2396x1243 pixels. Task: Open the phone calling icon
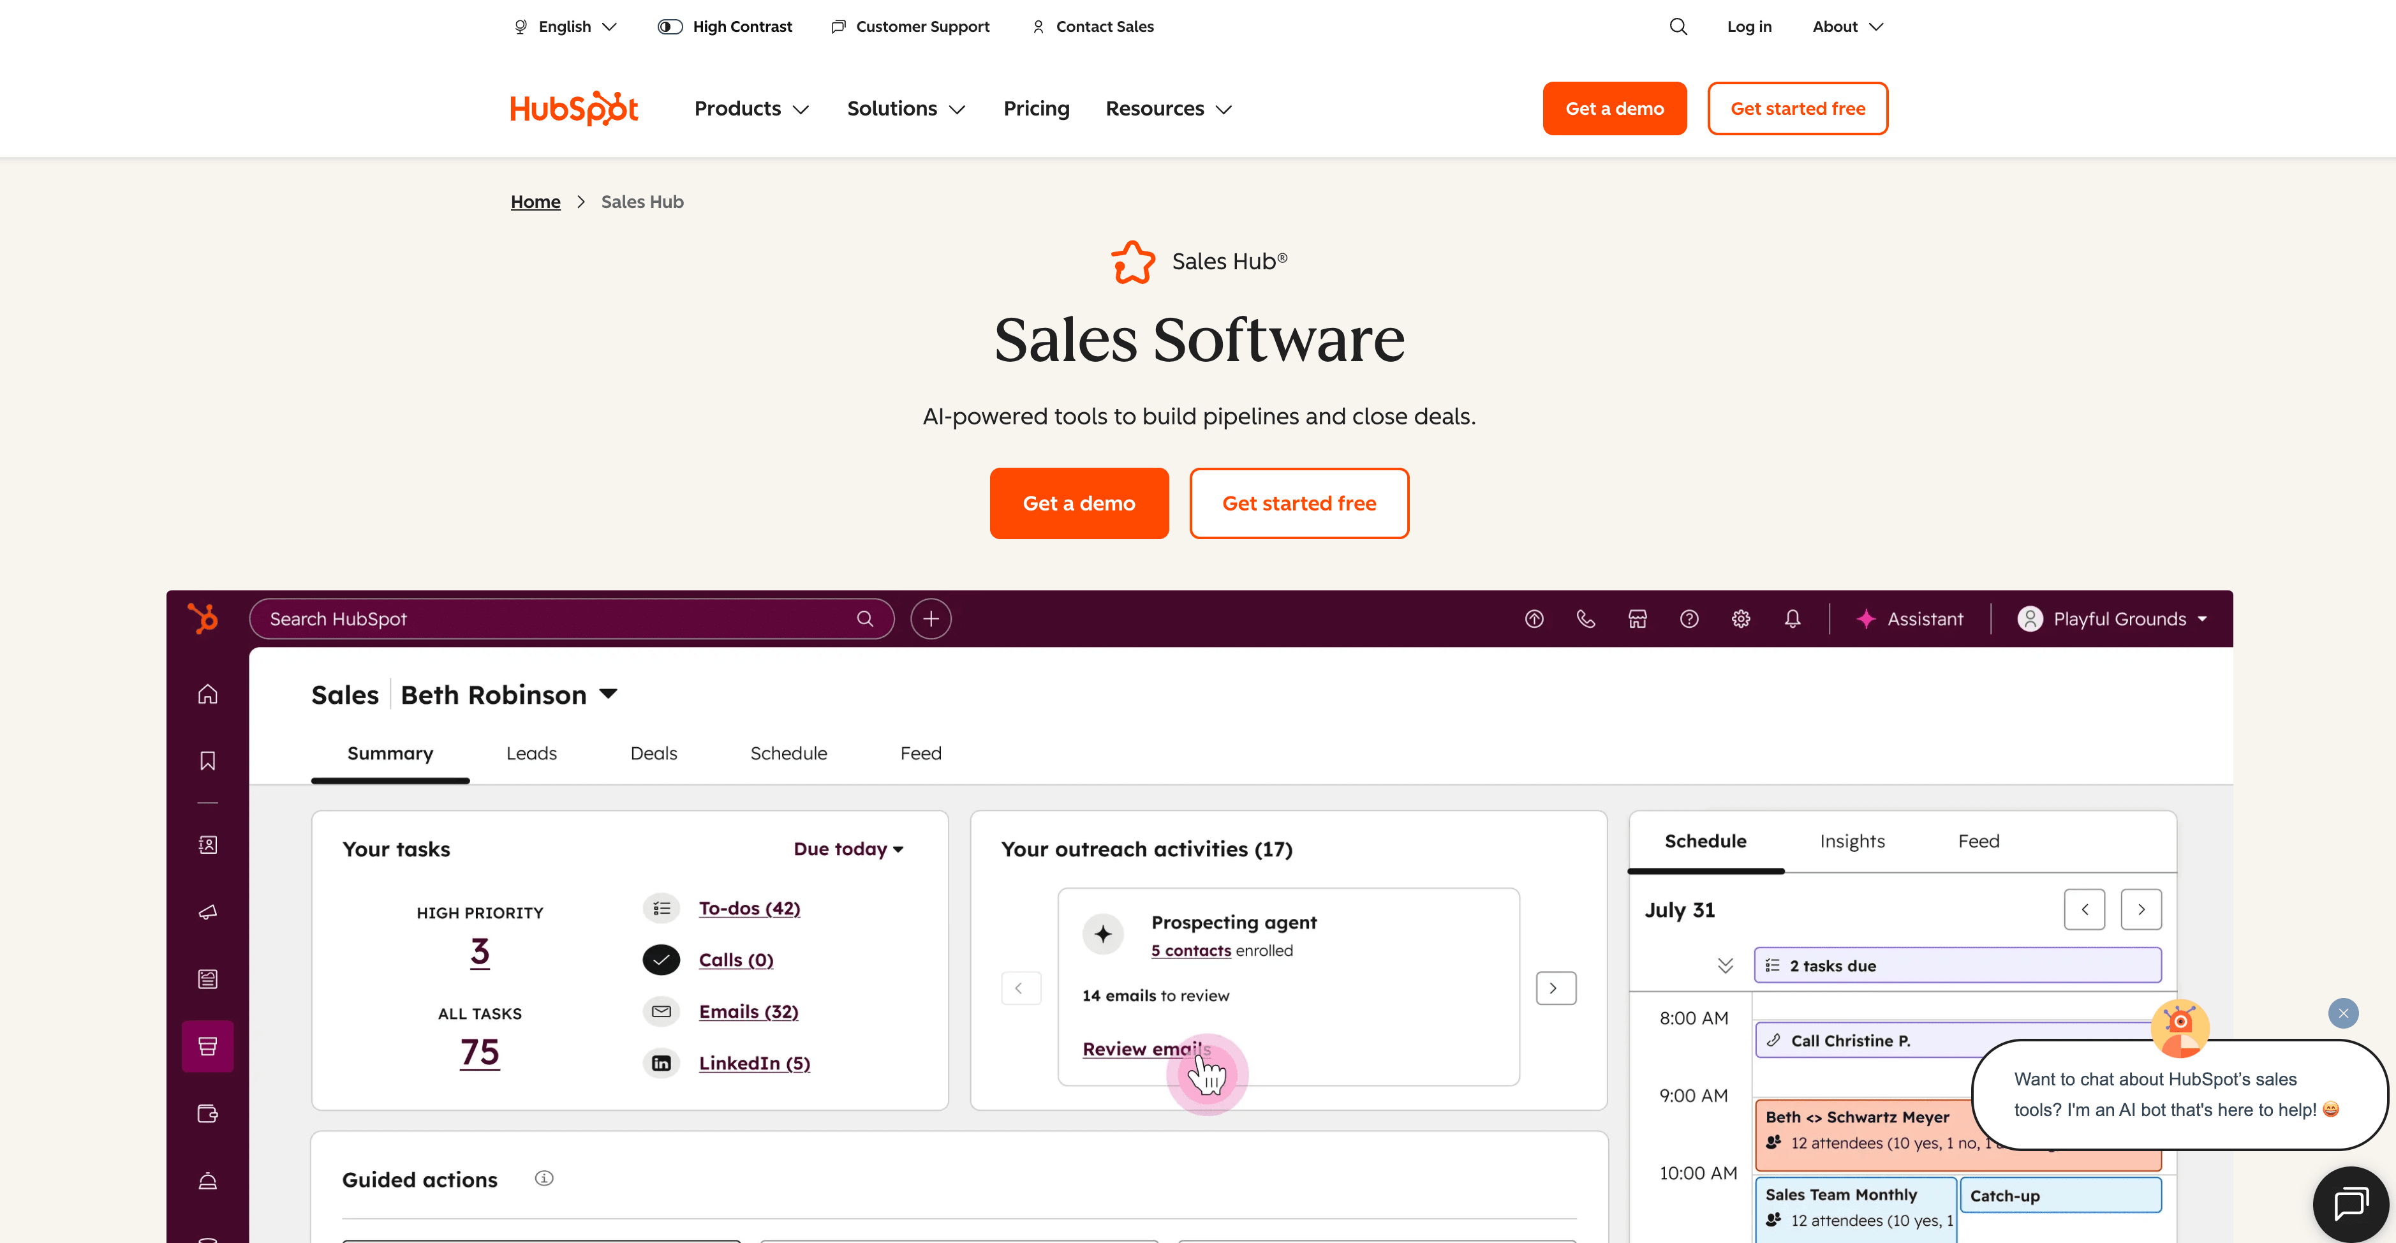(x=1586, y=619)
